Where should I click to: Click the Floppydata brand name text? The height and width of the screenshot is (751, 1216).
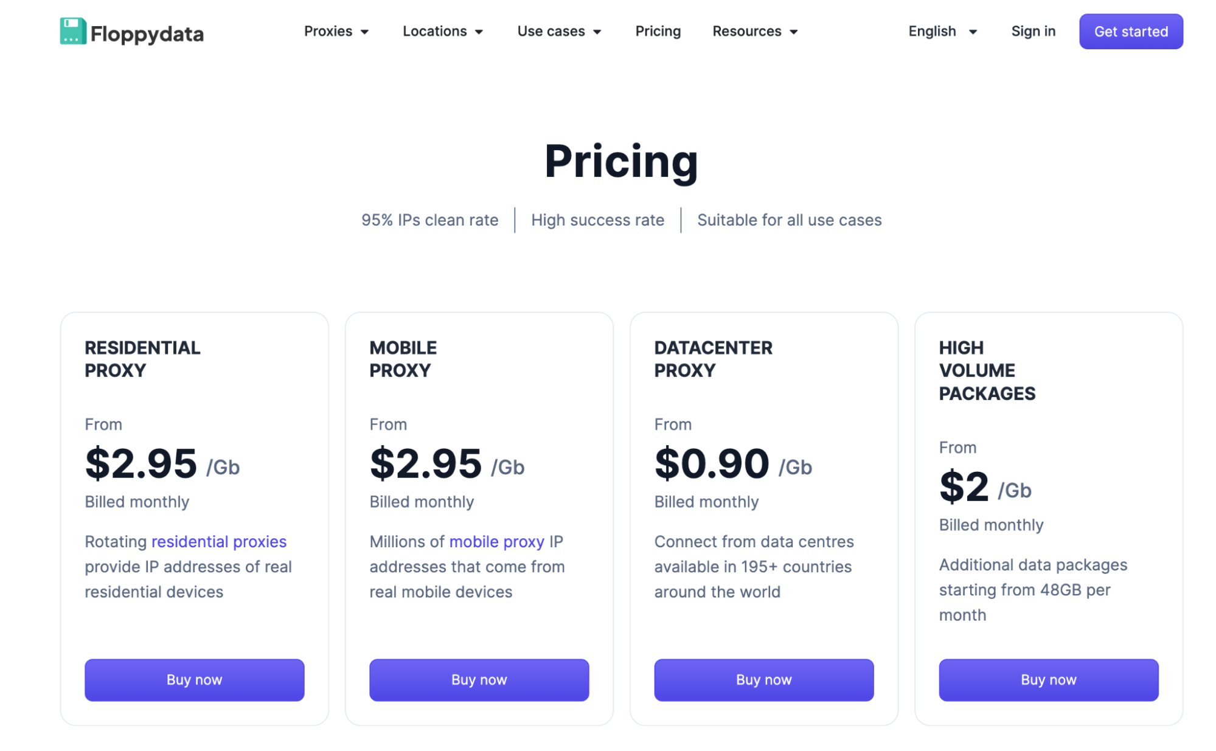tap(147, 34)
